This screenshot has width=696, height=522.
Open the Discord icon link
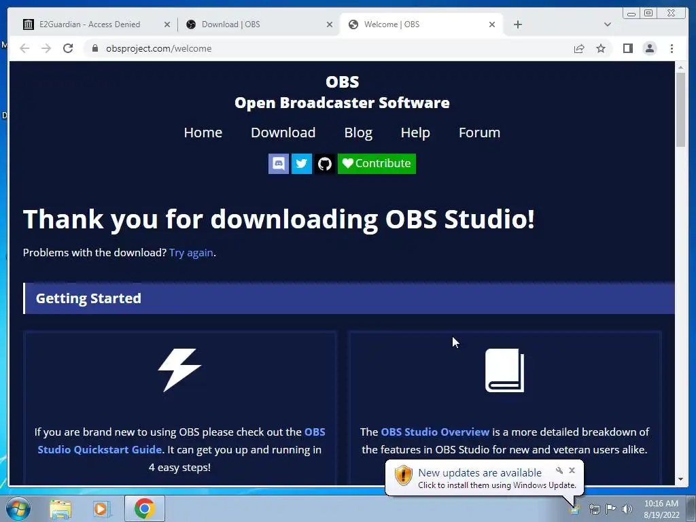coord(278,164)
